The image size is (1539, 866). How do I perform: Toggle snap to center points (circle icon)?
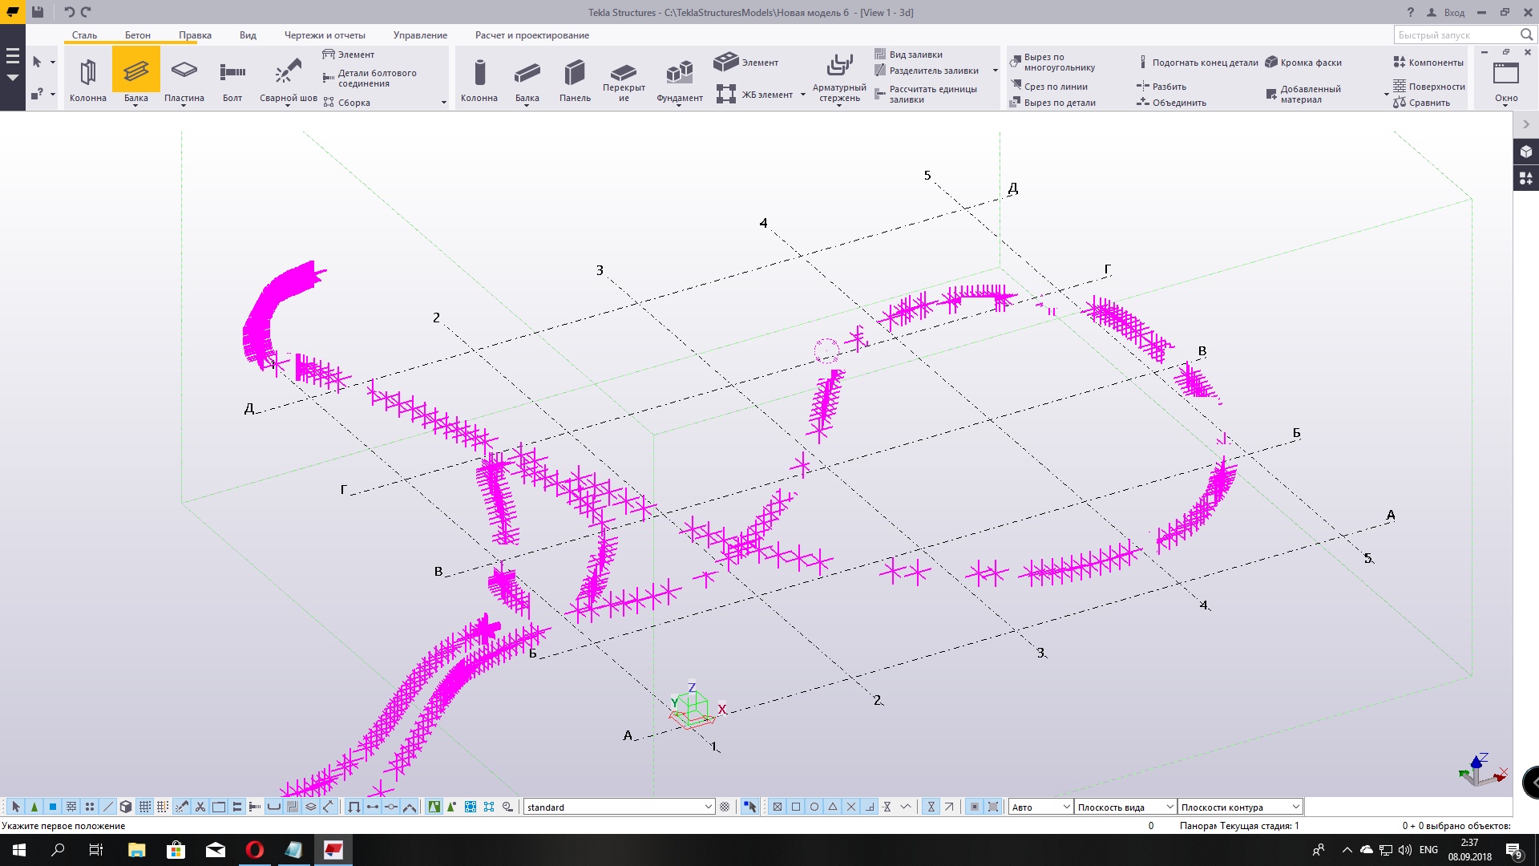pyautogui.click(x=814, y=807)
